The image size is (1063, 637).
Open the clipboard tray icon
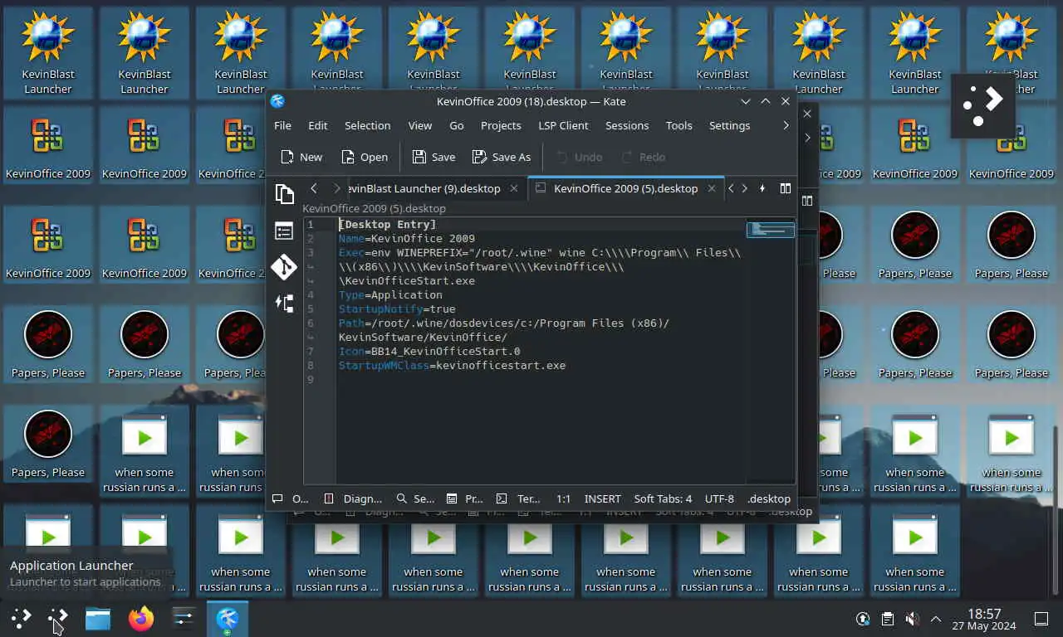pyautogui.click(x=888, y=619)
